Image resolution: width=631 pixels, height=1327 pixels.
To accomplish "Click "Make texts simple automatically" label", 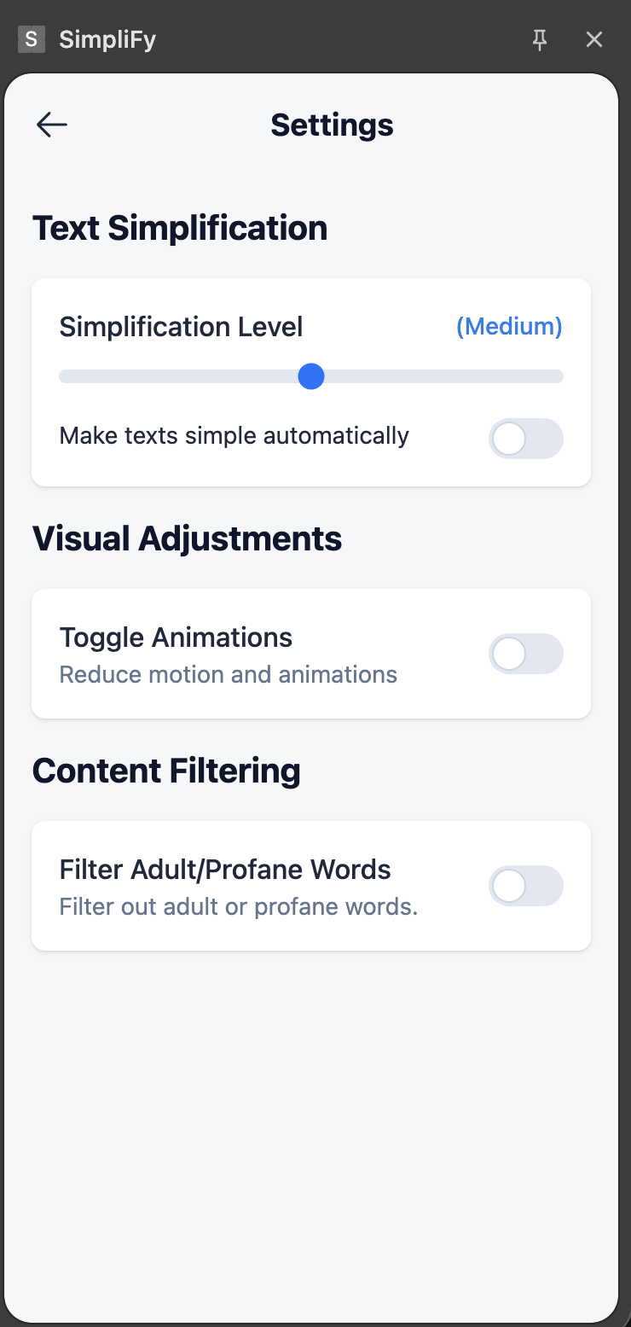I will [234, 436].
